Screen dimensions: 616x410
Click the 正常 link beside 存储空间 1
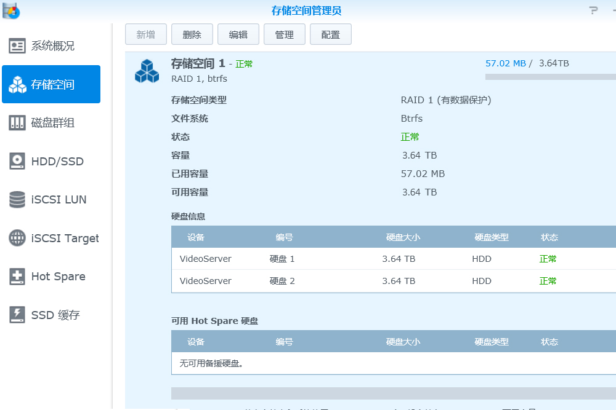click(244, 63)
